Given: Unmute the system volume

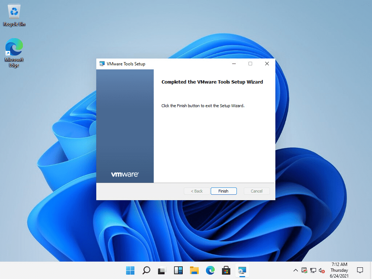Looking at the screenshot, I should coord(321,270).
